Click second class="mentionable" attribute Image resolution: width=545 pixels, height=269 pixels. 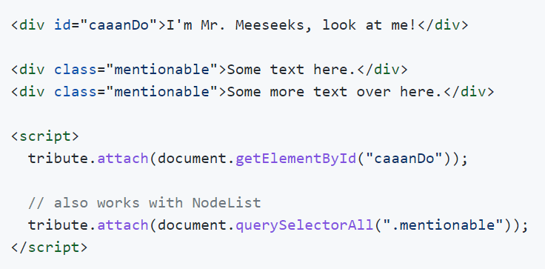point(136,92)
